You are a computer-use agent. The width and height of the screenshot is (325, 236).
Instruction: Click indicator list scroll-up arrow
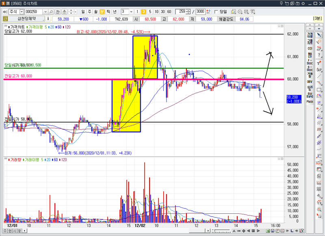[x=310, y=25]
